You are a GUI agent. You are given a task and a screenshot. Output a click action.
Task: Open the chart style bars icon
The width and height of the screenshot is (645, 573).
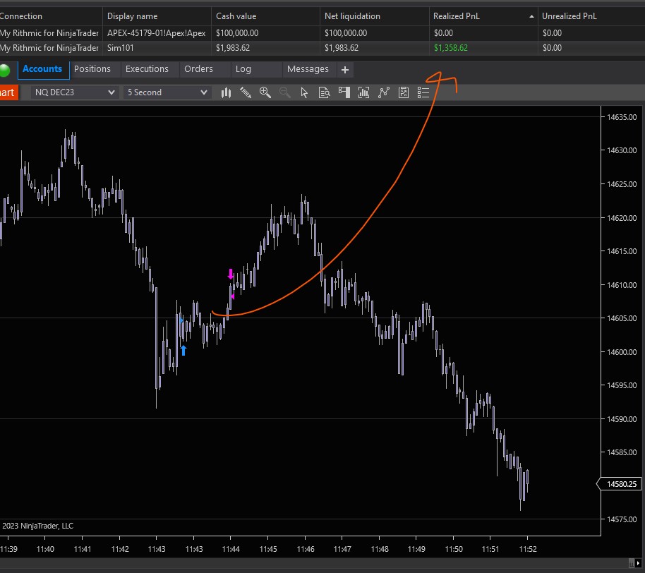click(x=226, y=92)
